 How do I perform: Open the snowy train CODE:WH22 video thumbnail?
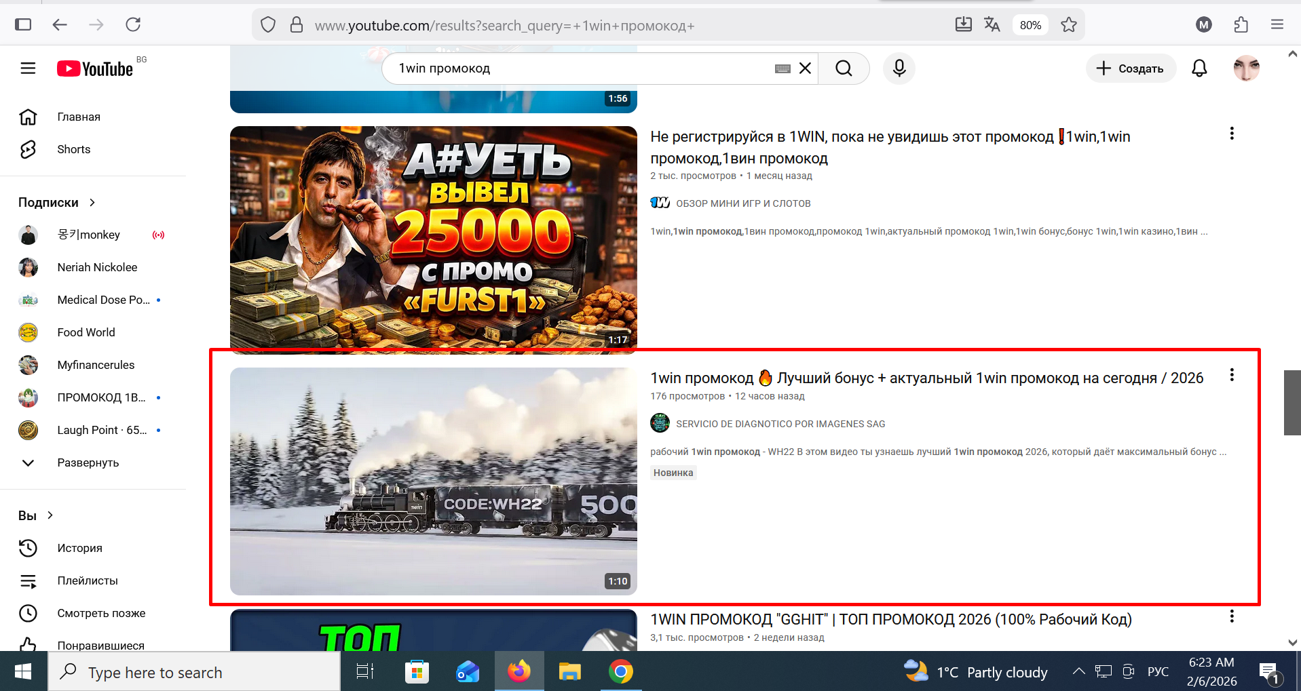click(433, 481)
